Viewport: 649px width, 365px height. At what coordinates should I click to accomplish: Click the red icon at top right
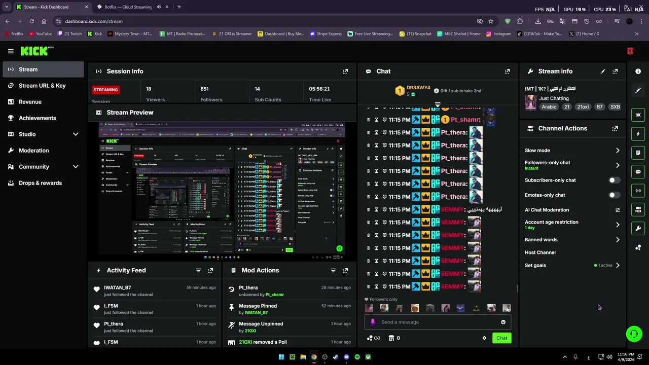pos(630,51)
